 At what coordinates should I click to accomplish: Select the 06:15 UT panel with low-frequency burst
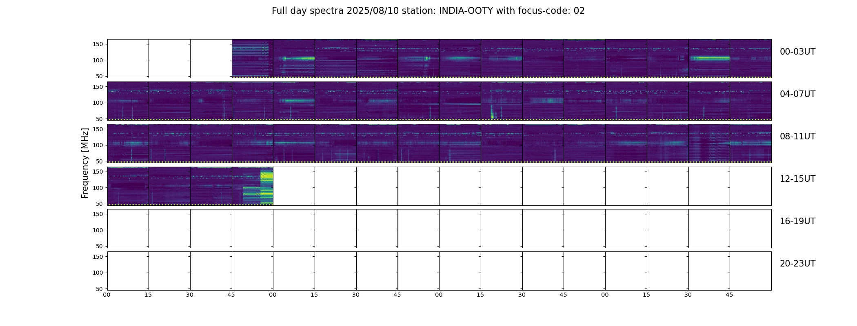click(x=502, y=101)
